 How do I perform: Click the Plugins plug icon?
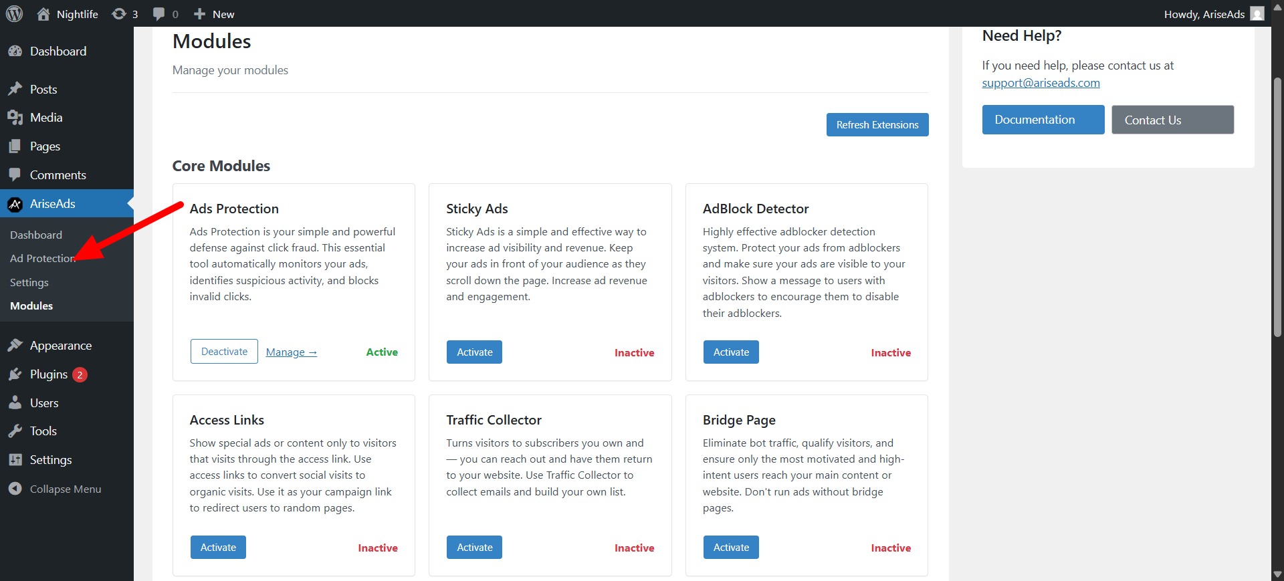15,374
